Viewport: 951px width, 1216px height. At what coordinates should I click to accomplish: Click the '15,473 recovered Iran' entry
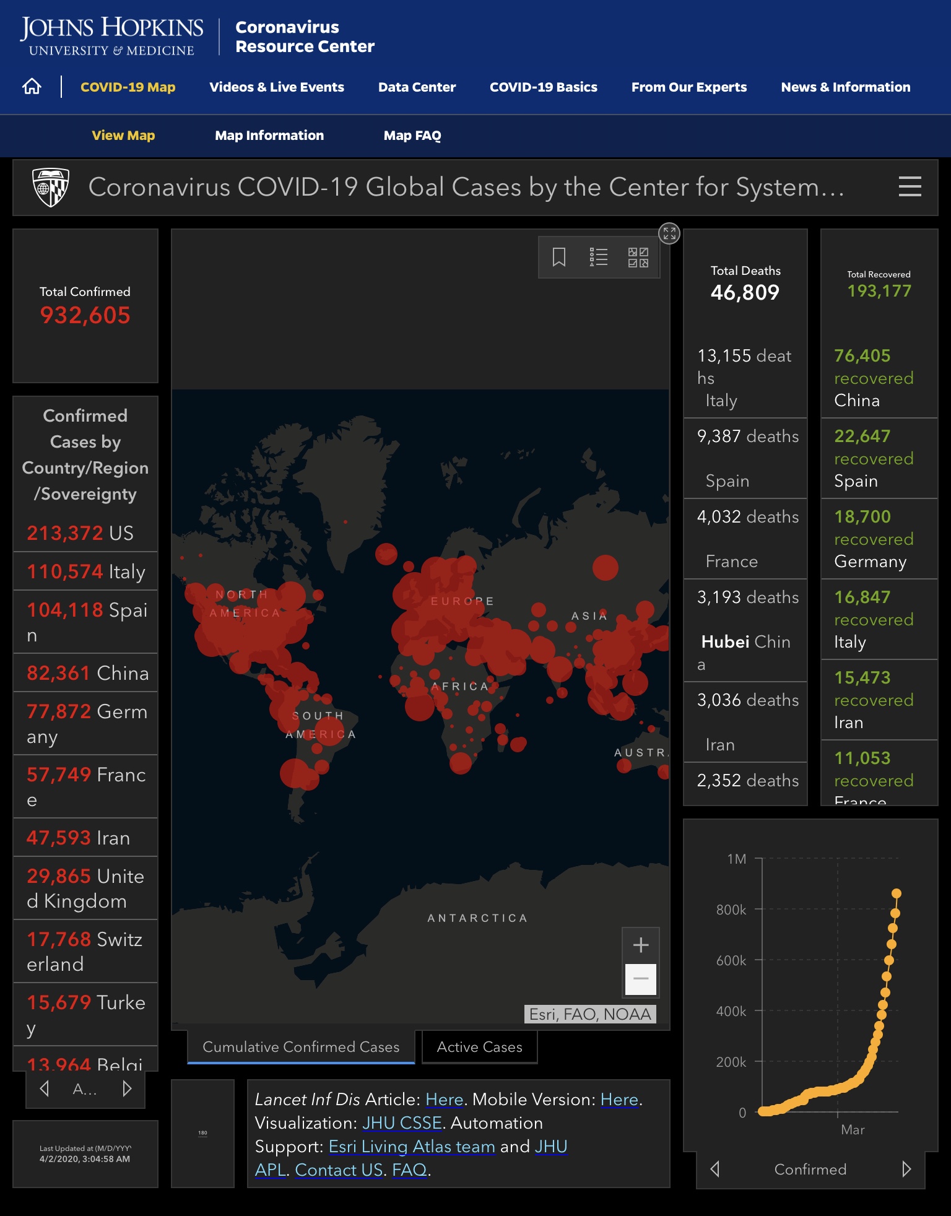879,700
